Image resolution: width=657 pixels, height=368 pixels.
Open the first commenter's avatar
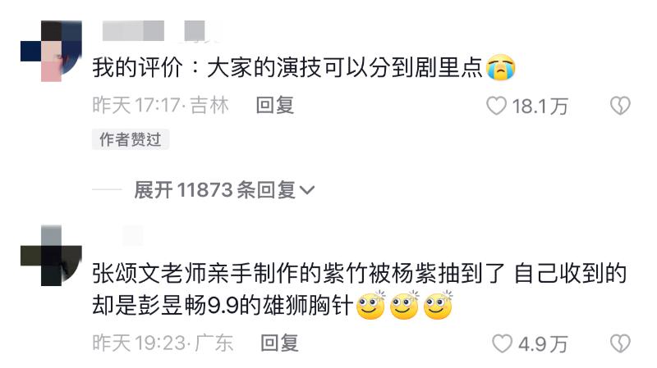(51, 51)
